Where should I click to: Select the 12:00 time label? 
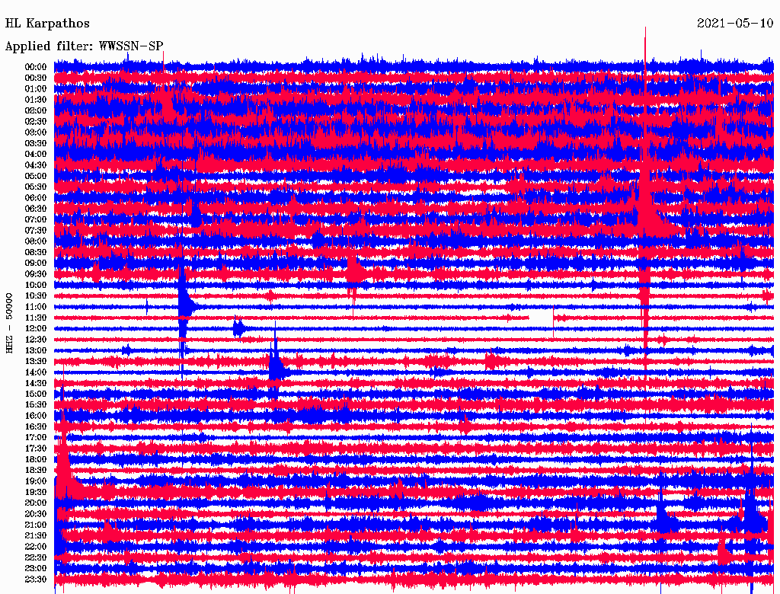(x=36, y=329)
